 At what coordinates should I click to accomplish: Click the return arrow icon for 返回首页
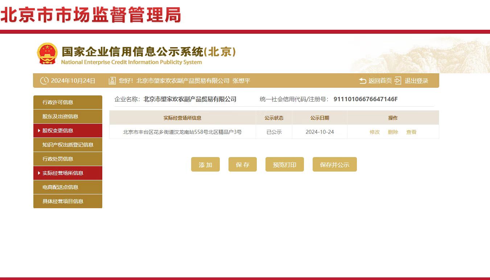[x=363, y=81]
